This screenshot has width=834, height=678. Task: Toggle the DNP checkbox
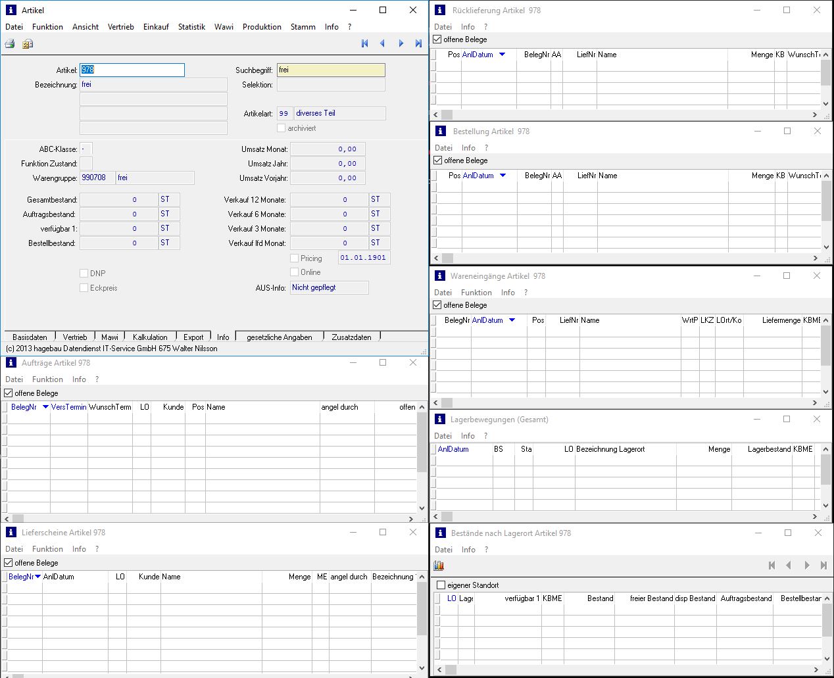[x=84, y=274]
